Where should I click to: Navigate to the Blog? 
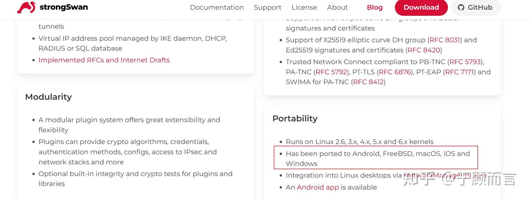(x=375, y=7)
